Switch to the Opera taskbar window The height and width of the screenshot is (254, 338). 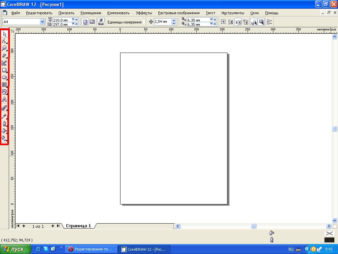coord(90,249)
